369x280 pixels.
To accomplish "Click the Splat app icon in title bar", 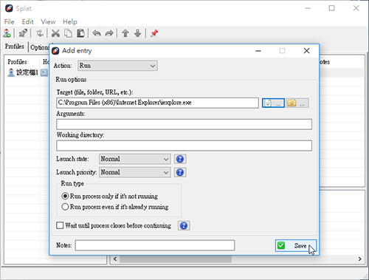I will tap(9, 8).
